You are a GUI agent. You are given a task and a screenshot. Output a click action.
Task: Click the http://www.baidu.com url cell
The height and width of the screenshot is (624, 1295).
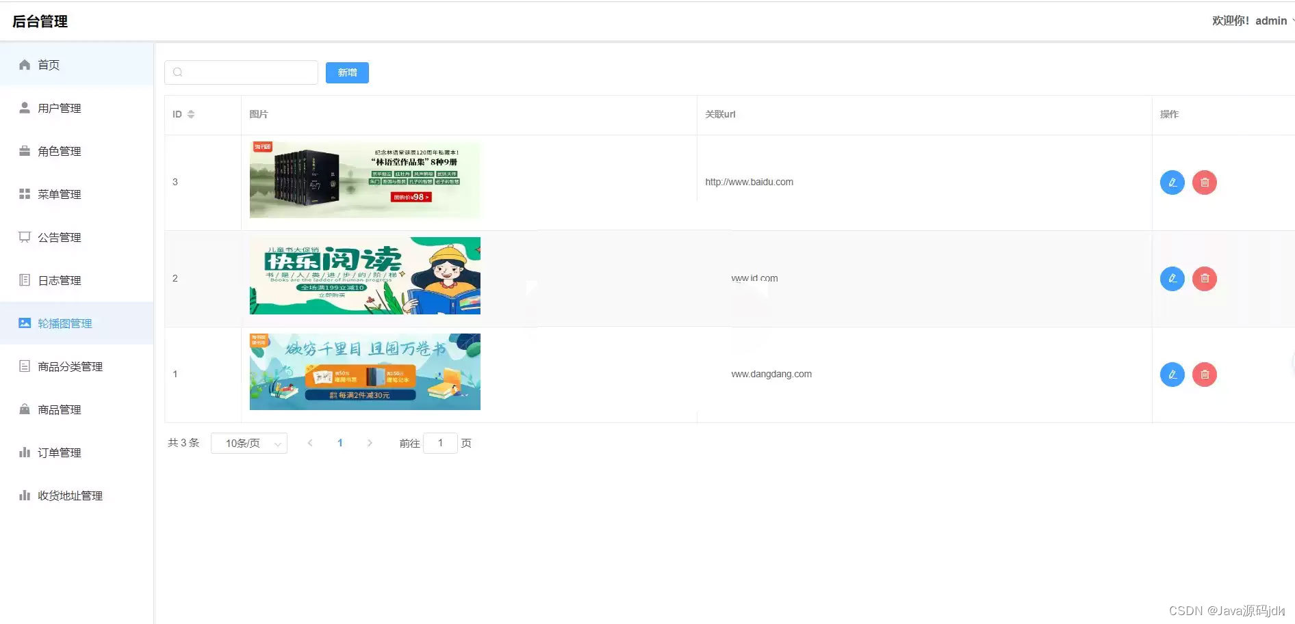point(749,182)
